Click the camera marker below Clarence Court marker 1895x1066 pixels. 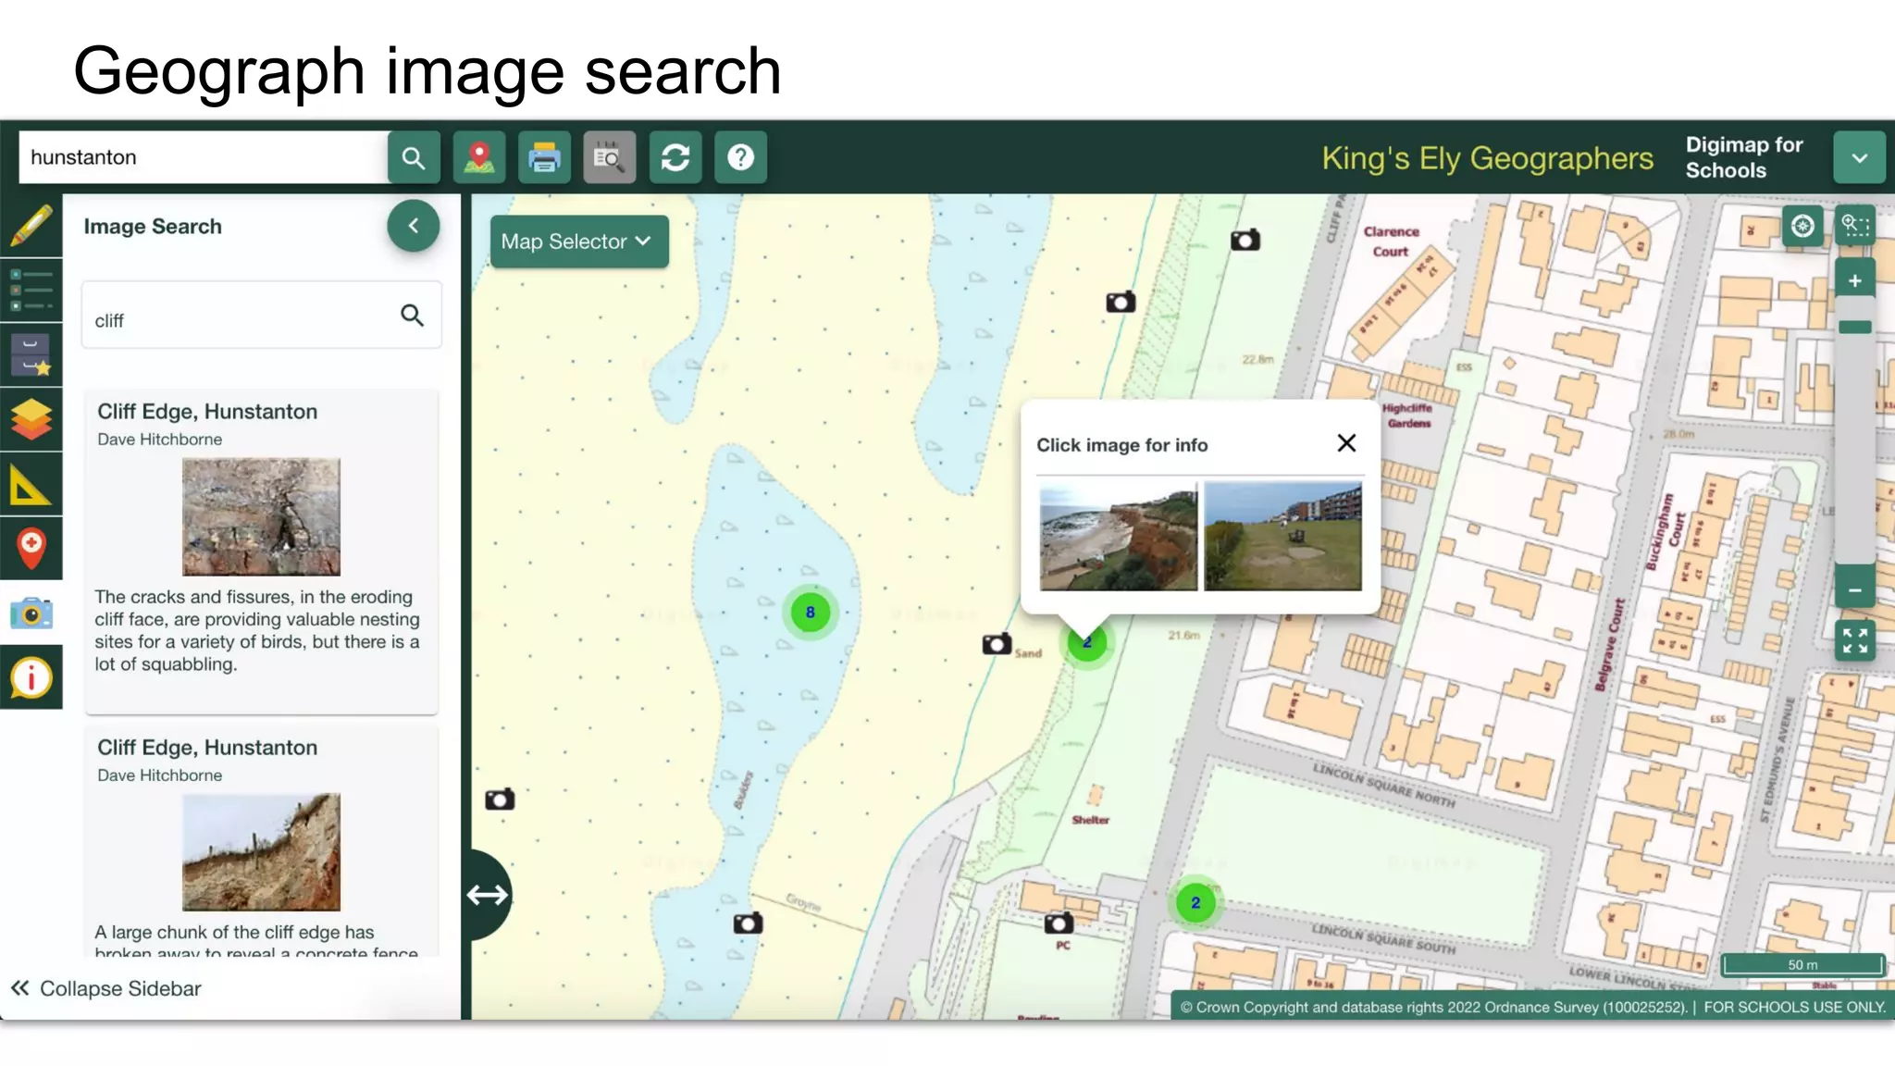coord(1121,303)
